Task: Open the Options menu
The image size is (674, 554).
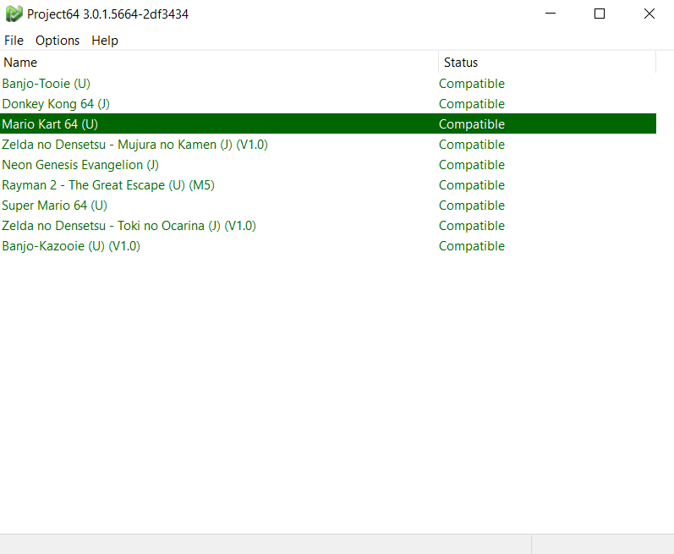Action: pyautogui.click(x=58, y=41)
